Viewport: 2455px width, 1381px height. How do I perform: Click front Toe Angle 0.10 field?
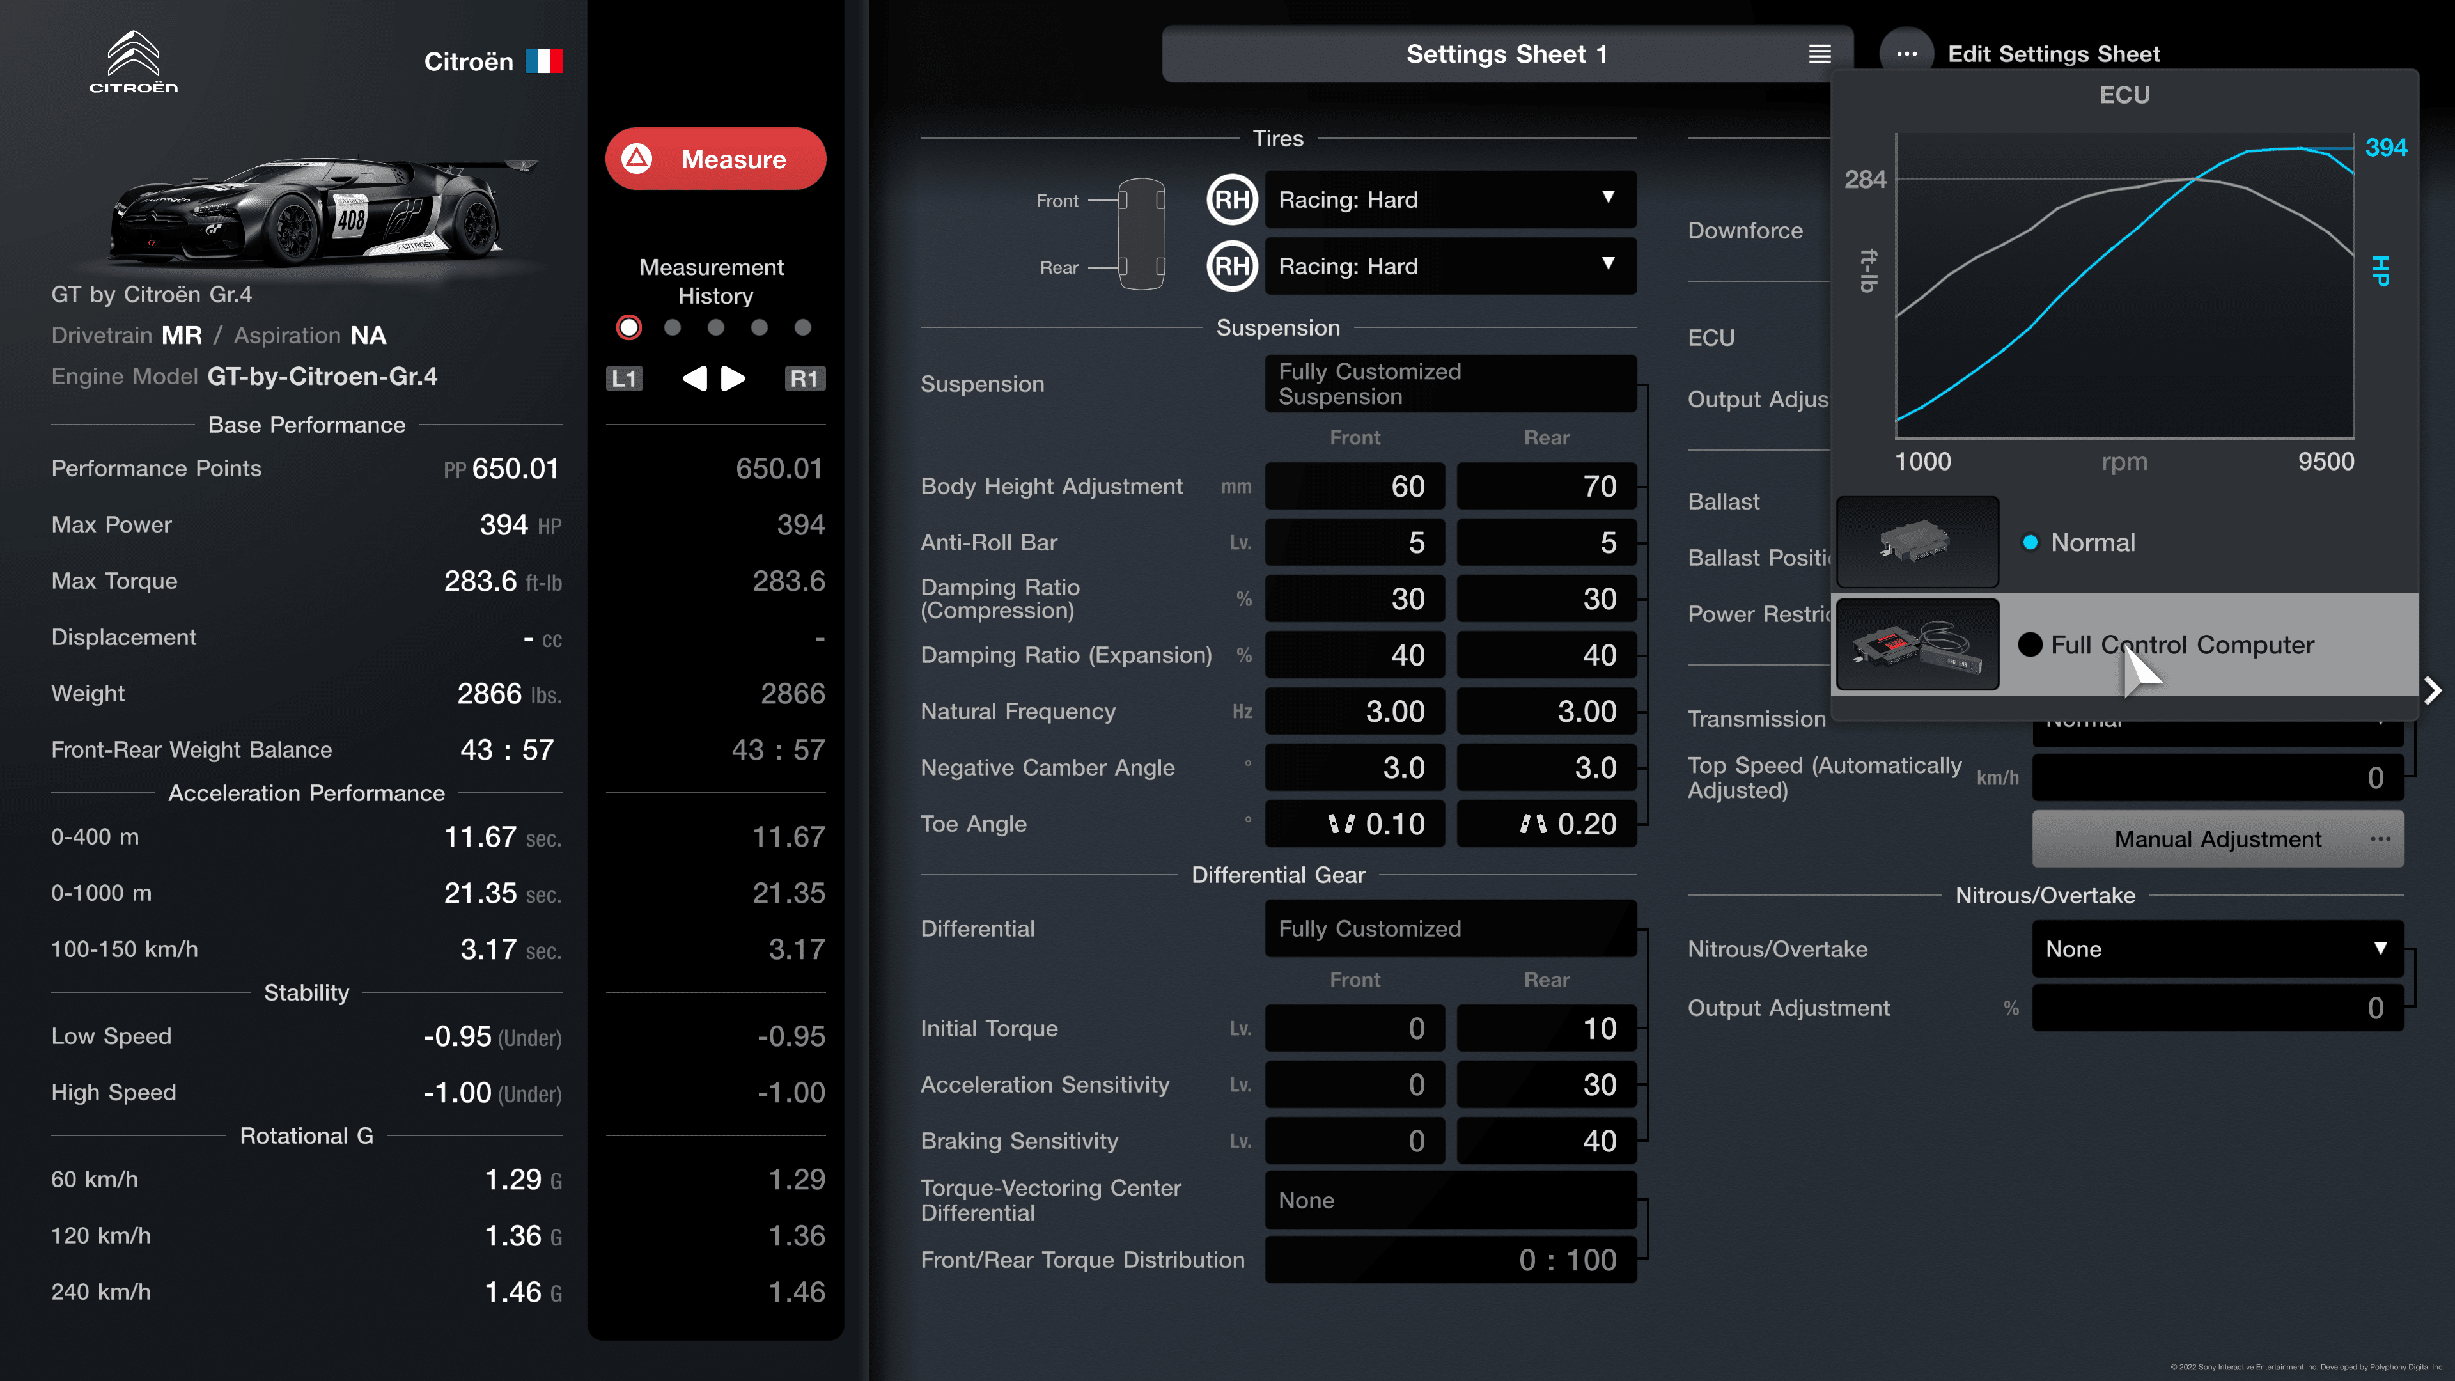(x=1354, y=823)
